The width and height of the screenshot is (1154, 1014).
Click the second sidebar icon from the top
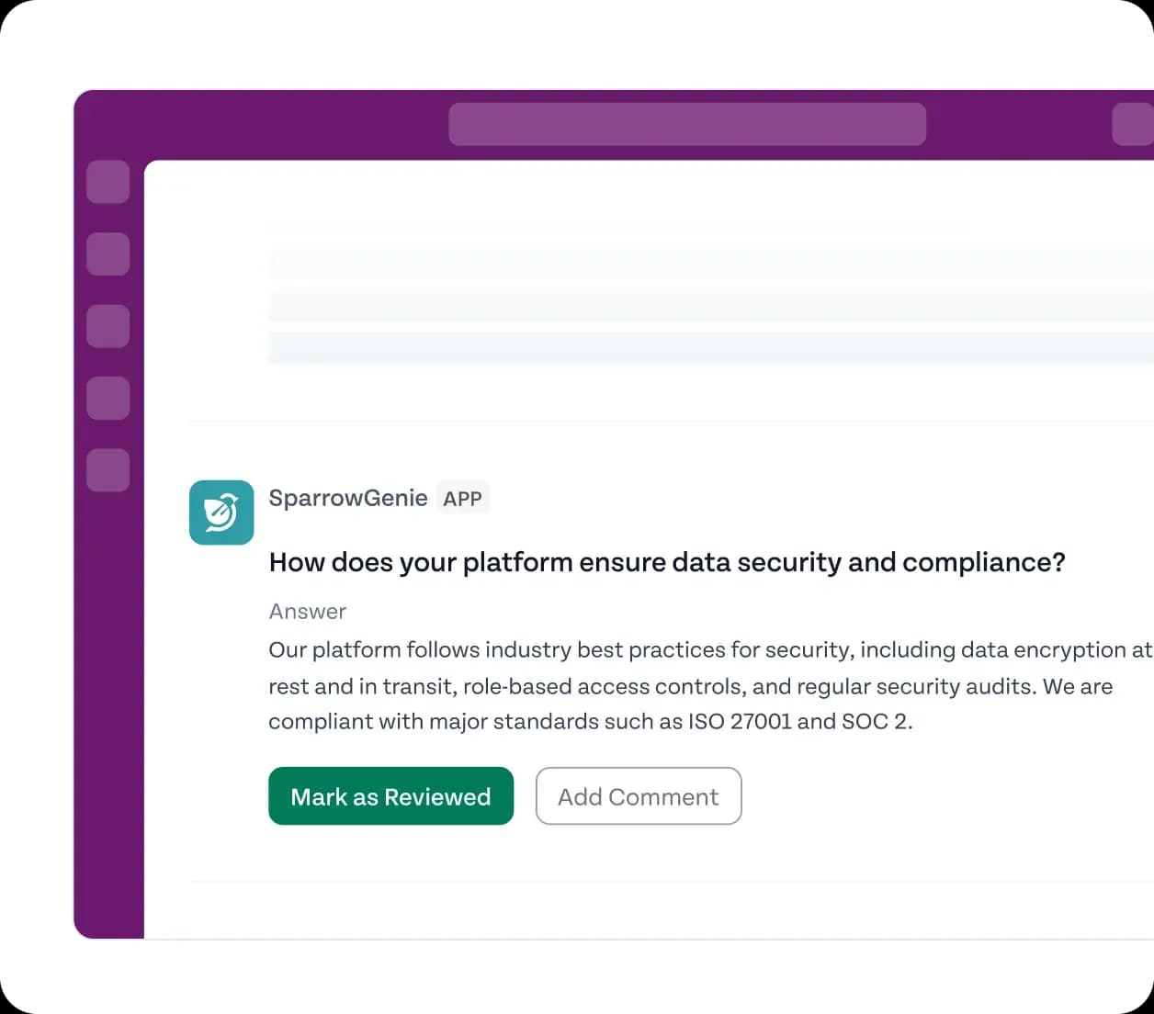coord(107,253)
